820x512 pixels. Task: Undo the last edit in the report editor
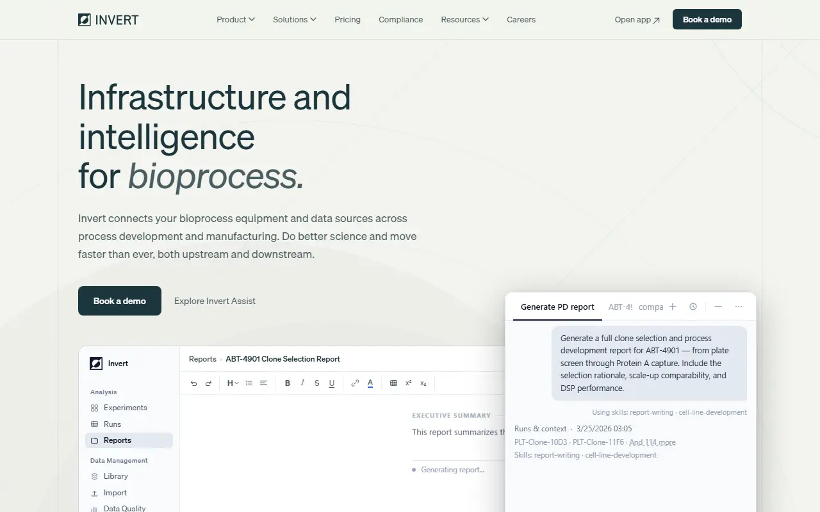pyautogui.click(x=194, y=383)
